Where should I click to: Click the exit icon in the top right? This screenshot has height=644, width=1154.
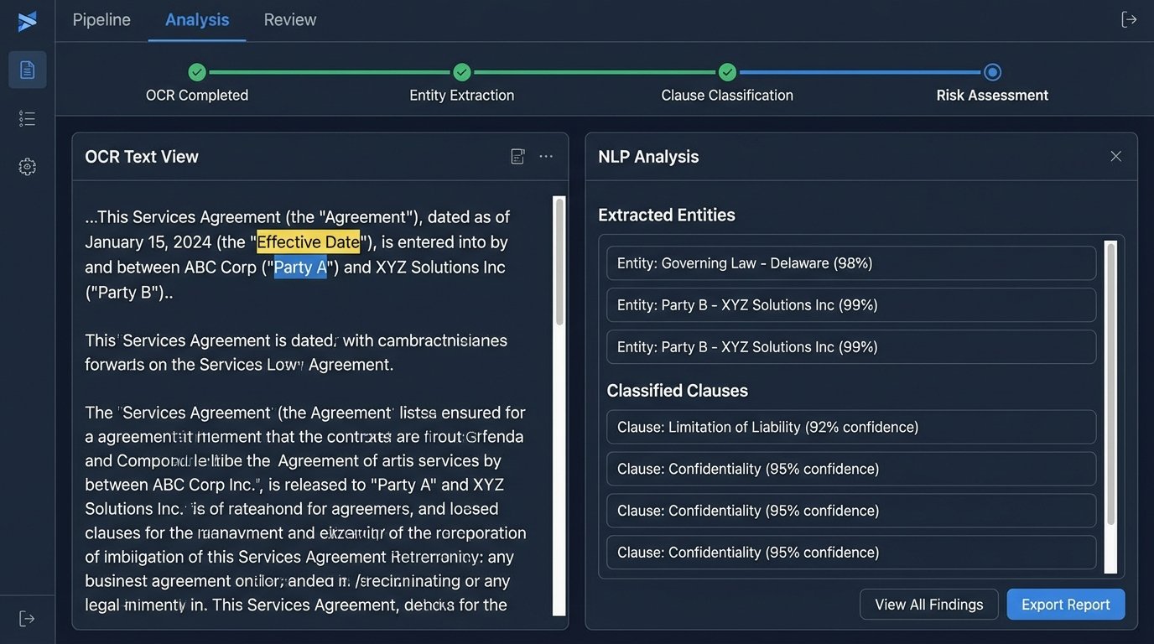click(1130, 18)
